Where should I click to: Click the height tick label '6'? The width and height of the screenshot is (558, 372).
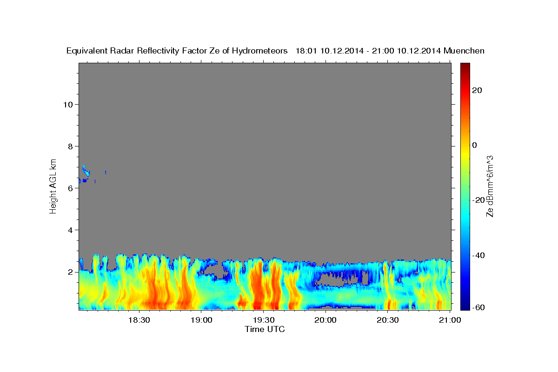69,188
